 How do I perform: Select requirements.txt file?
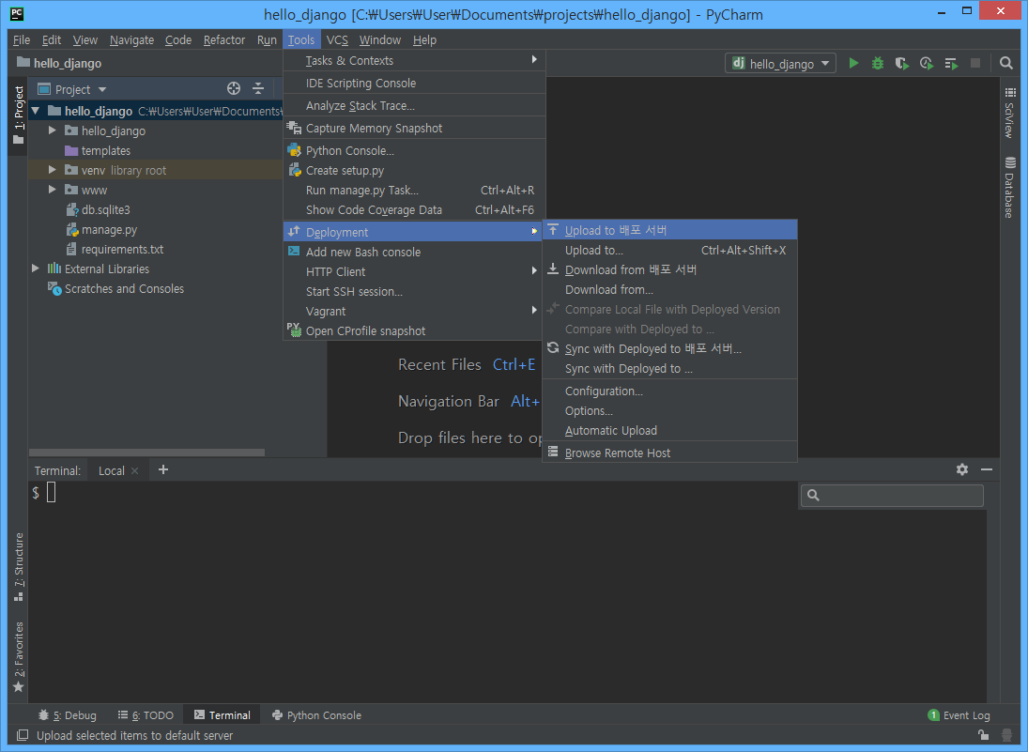click(122, 249)
